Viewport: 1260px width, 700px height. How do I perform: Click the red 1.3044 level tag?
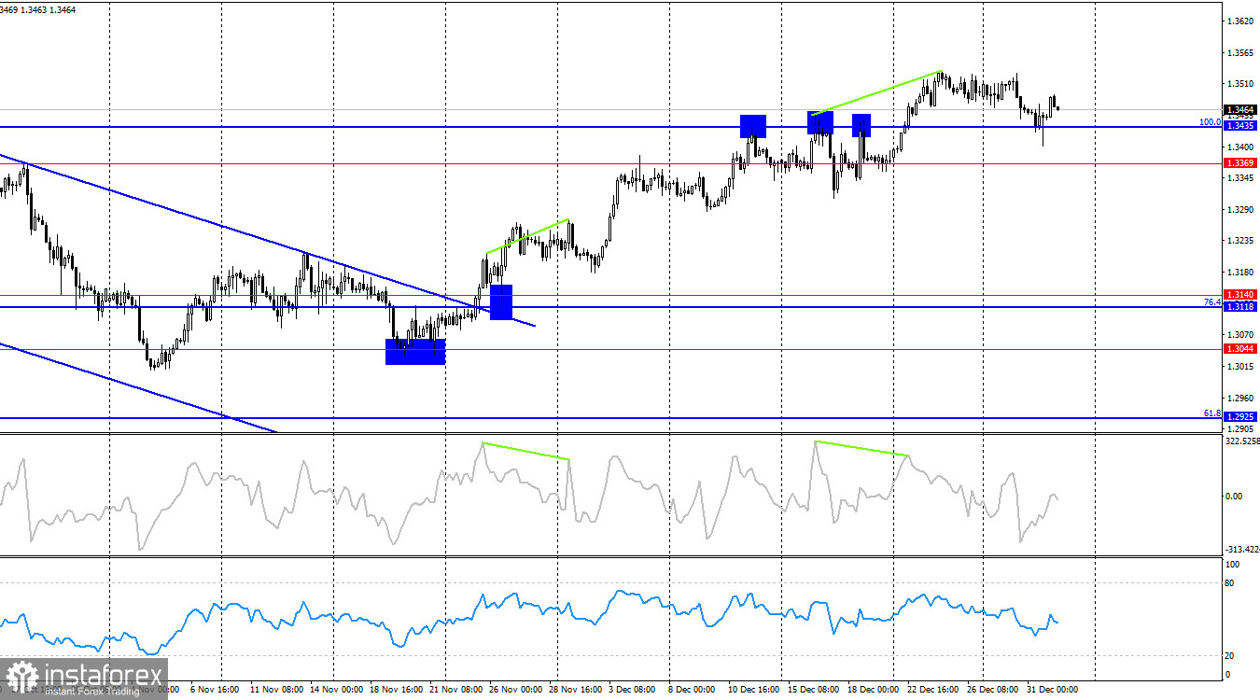click(x=1240, y=349)
